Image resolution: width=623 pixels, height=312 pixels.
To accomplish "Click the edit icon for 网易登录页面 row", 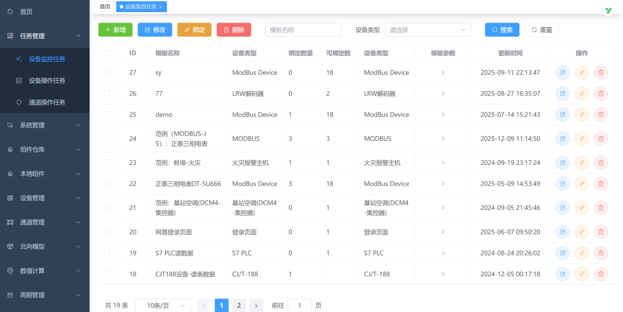I will pos(562,232).
